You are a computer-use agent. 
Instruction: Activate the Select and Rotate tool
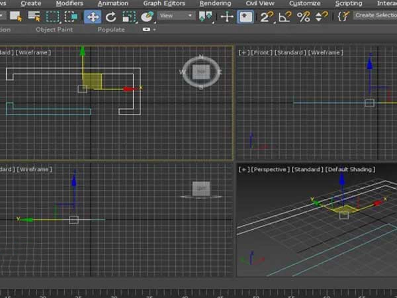(x=111, y=17)
